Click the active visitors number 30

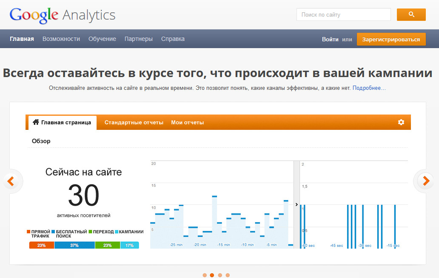pyautogui.click(x=83, y=195)
